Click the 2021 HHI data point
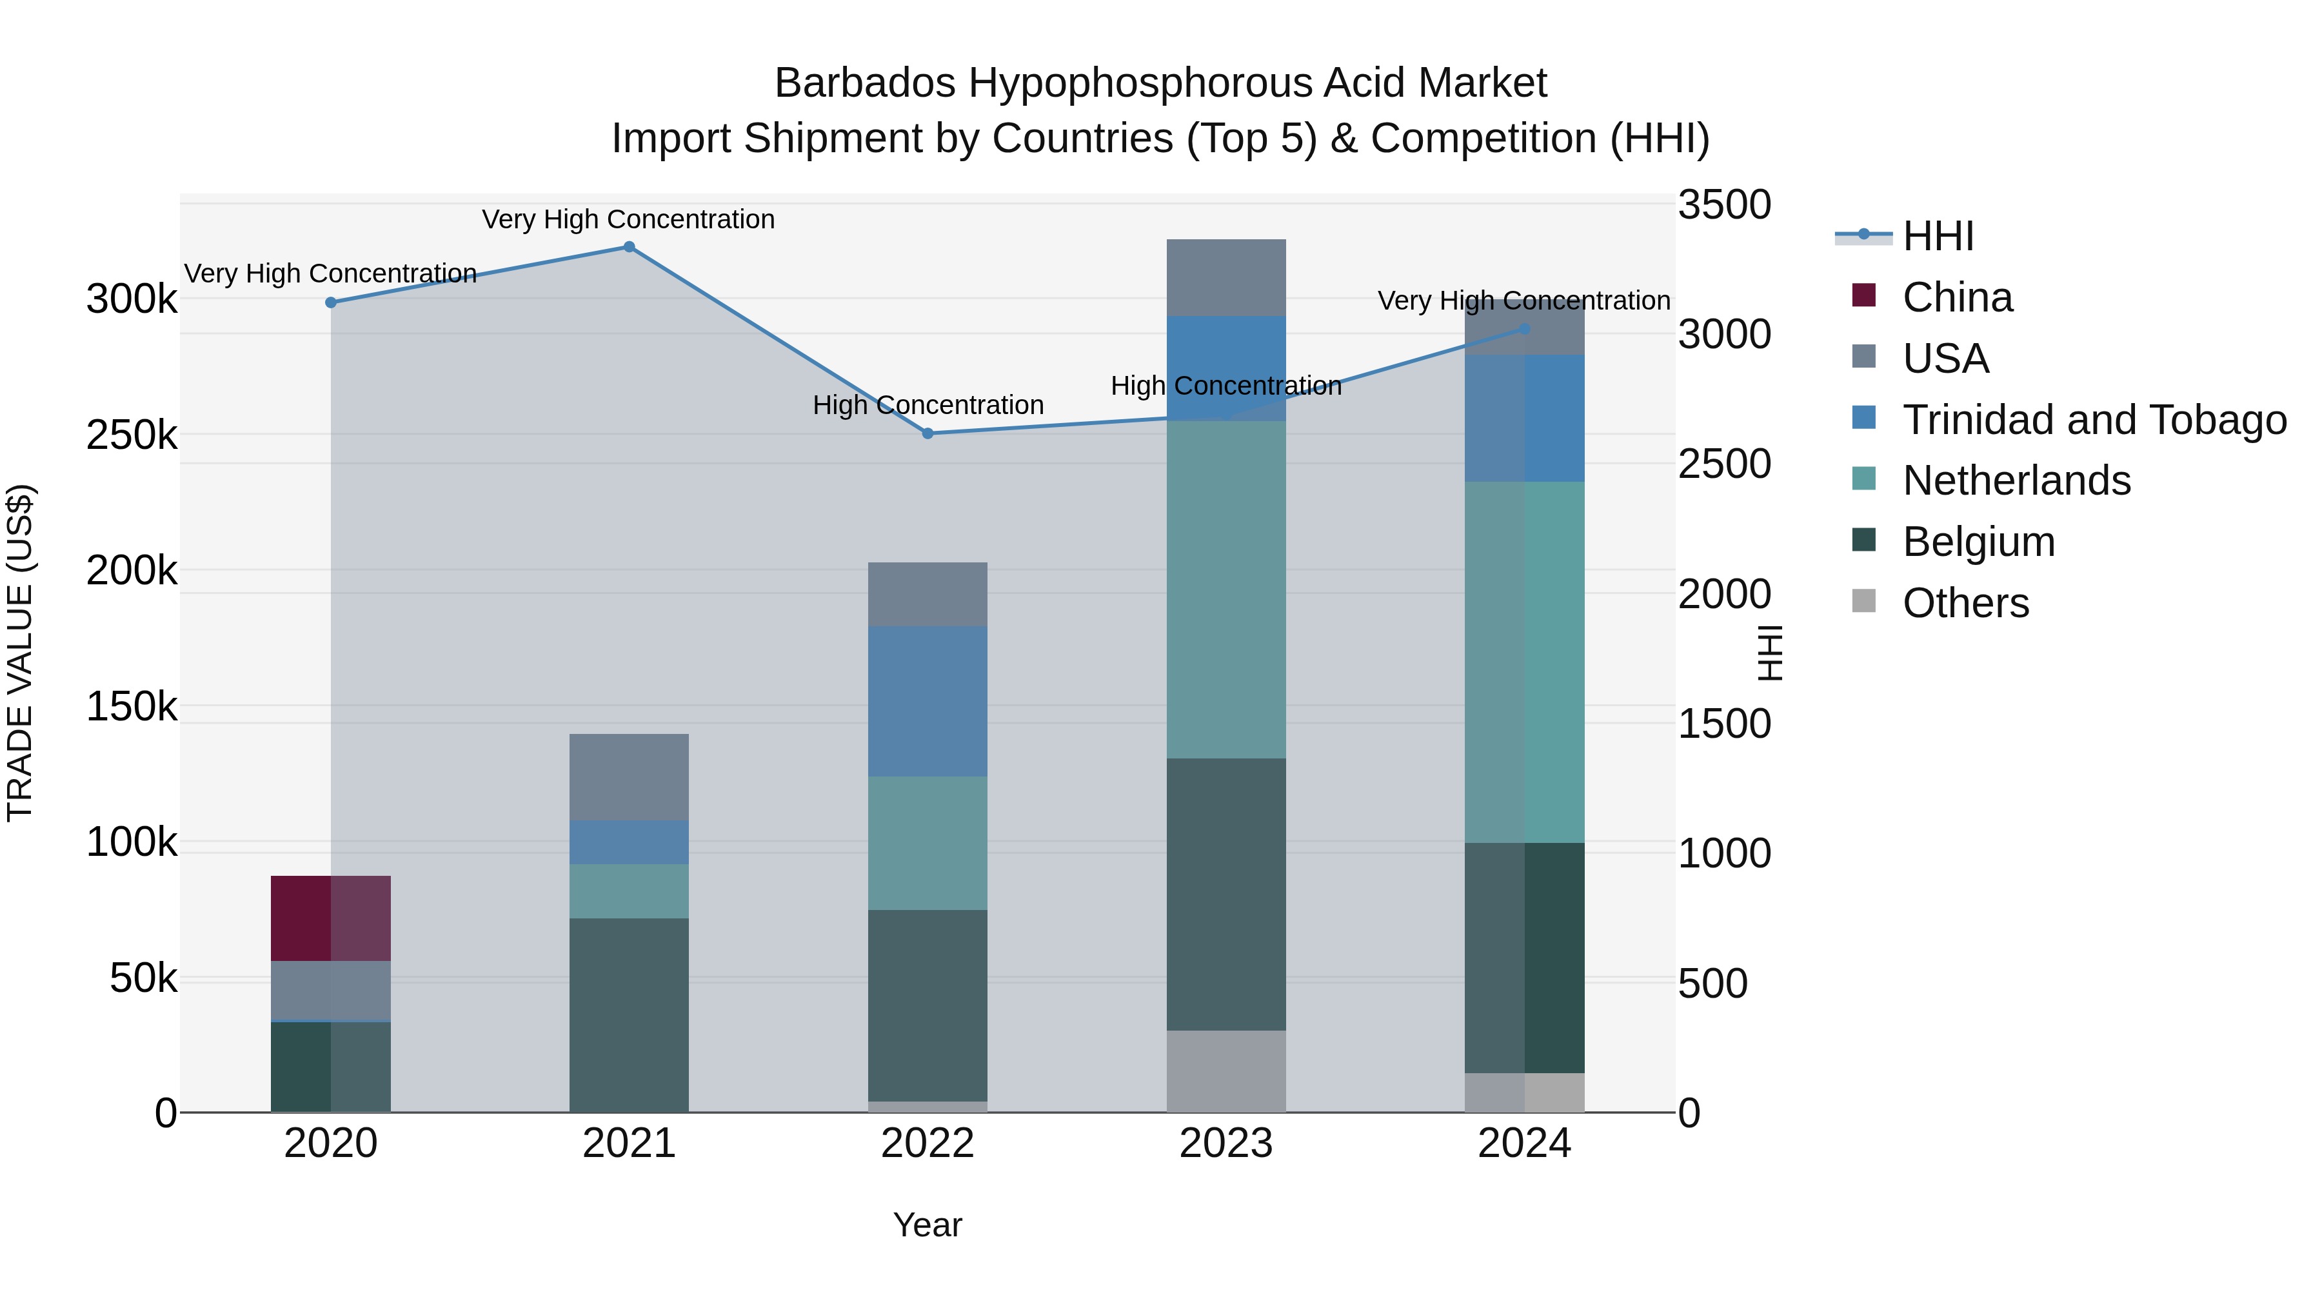Viewport: 2322px width, 1306px height. click(x=629, y=247)
